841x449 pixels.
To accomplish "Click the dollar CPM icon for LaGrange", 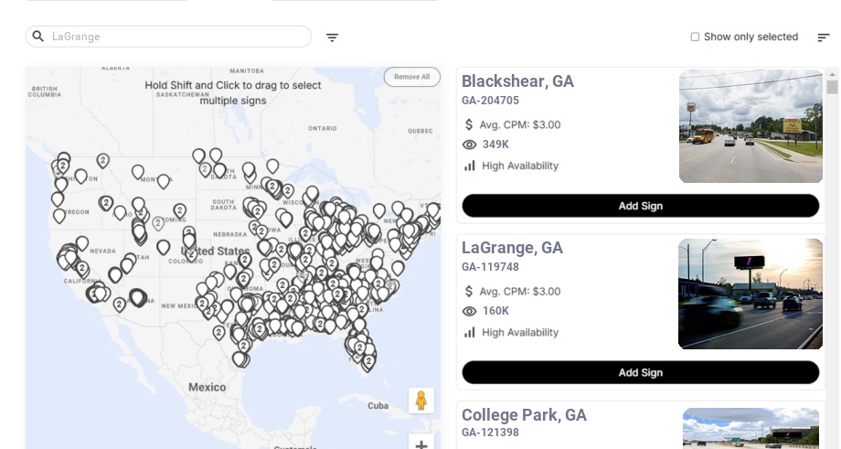I will (x=470, y=292).
